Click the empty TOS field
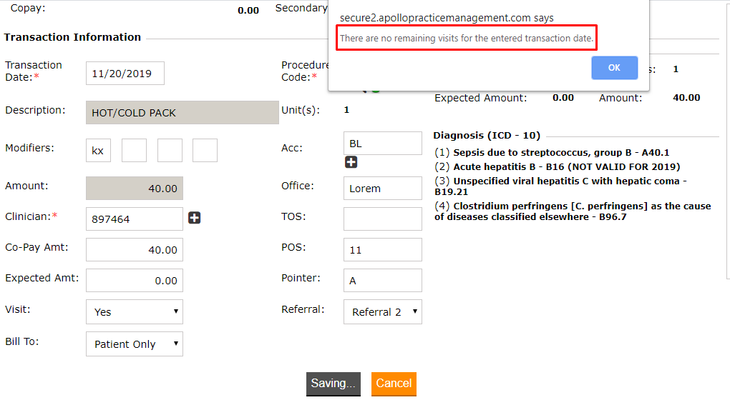 click(x=382, y=219)
